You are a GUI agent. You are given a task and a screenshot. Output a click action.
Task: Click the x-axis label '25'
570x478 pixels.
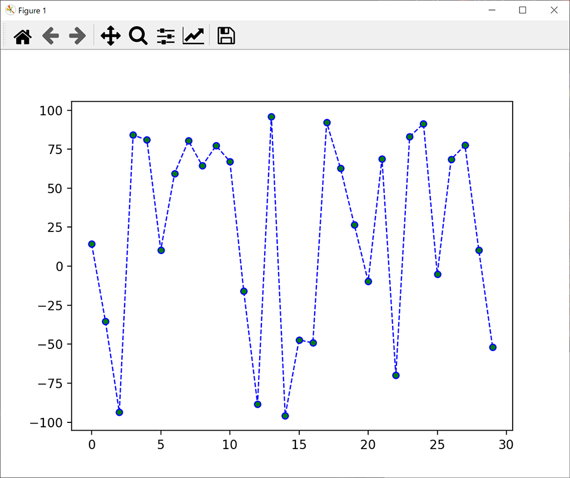[437, 445]
